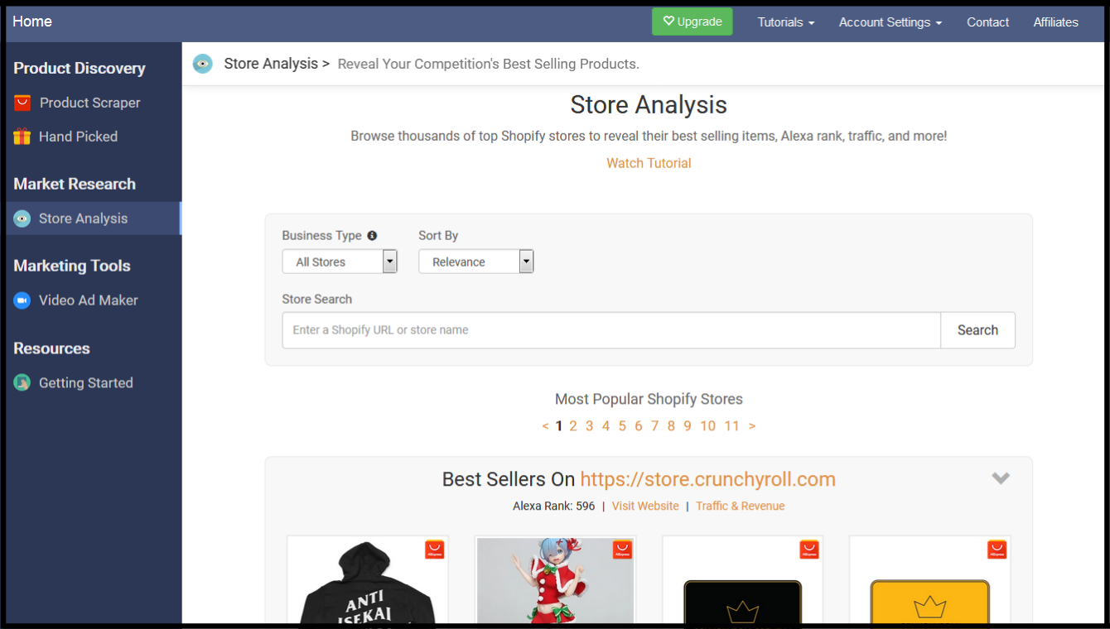Open the Tutorials dropdown menu
1110x629 pixels.
point(786,22)
